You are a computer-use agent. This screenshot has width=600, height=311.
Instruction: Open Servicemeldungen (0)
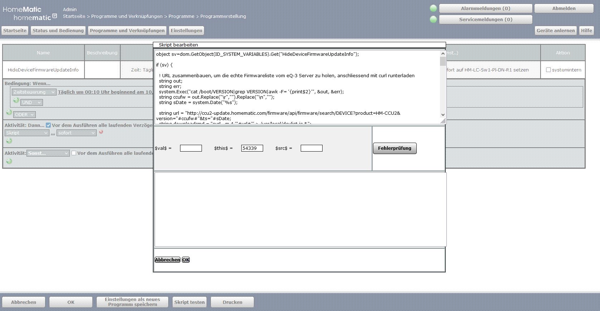tap(485, 19)
